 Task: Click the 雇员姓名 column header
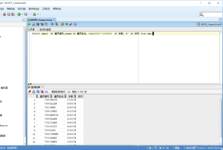tap(57, 96)
